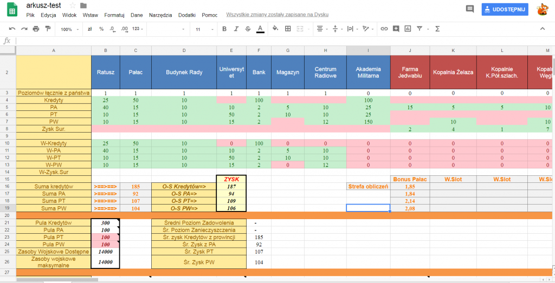Viewport: 555px width, 283px height.
Task: Insert a chart using the toolbar icon
Action: [x=408, y=29]
